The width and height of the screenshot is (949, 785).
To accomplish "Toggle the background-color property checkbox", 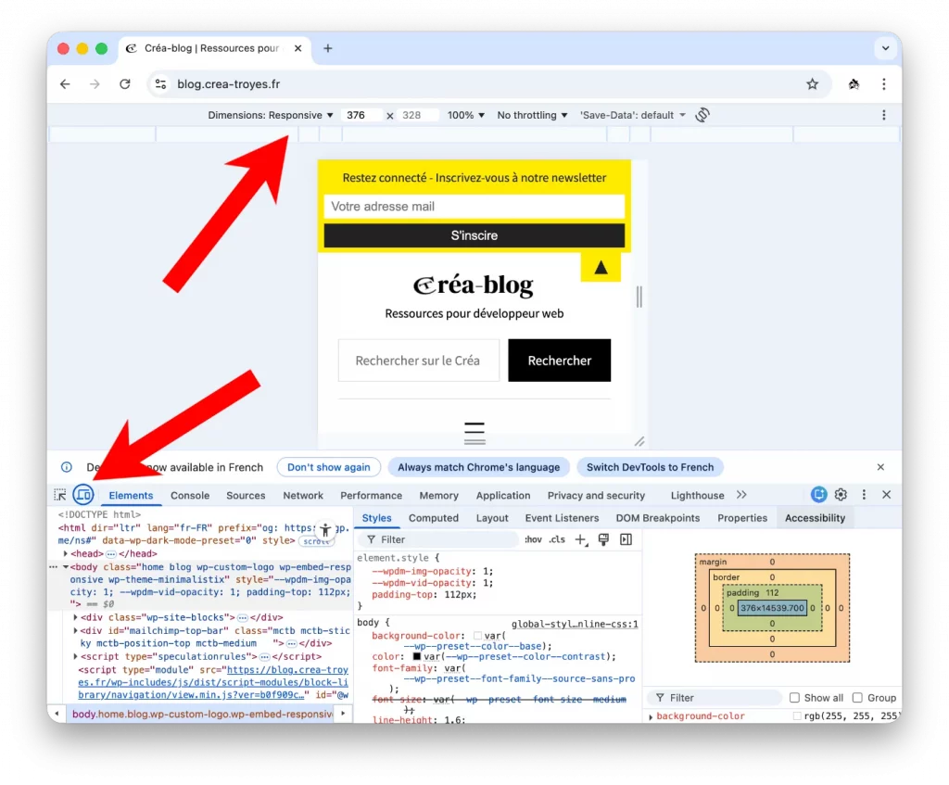I will pos(797,715).
